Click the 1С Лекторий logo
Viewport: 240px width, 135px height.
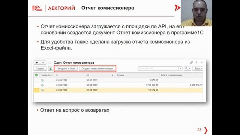click(x=53, y=8)
